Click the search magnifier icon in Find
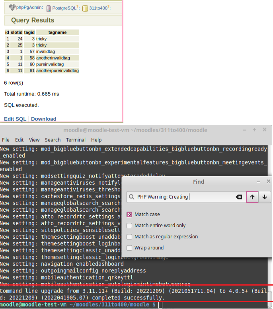The height and width of the screenshot is (309, 273). [x=131, y=197]
